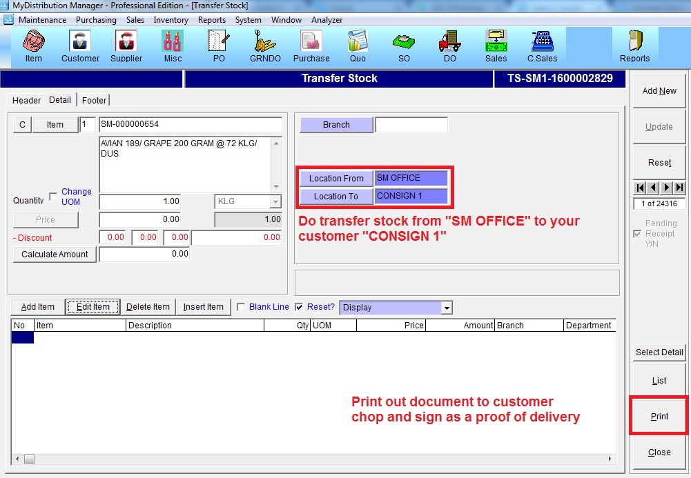691x478 pixels.
Task: Click the Print button
Action: (x=659, y=417)
